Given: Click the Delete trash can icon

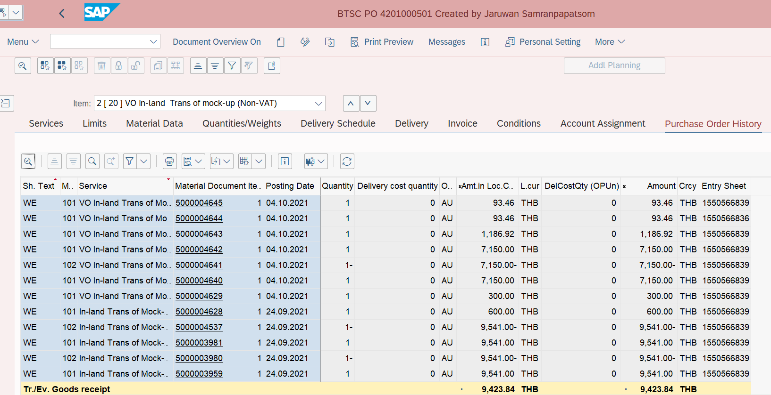Looking at the screenshot, I should pos(101,66).
